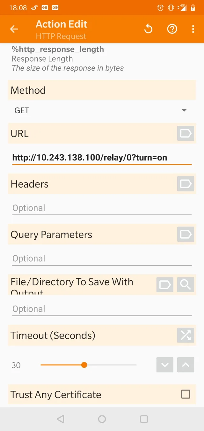Tap the Action Edit title bar
This screenshot has width=204, height=431.
pyautogui.click(x=61, y=24)
